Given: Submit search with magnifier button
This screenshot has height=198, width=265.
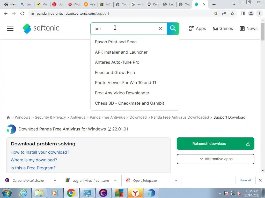Looking at the screenshot, I should [173, 28].
